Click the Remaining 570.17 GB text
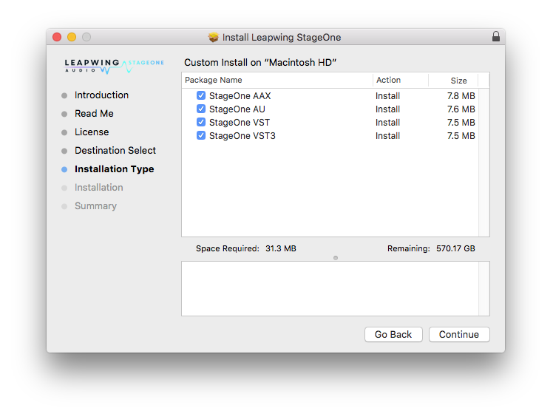This screenshot has width=553, height=408. point(431,248)
